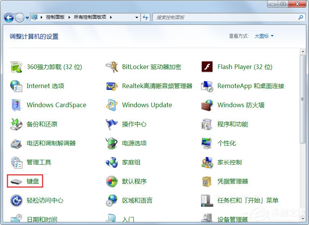This screenshot has height=225, width=309.
Task: Open the 大图标 view mode dropdown
Action: pyautogui.click(x=264, y=36)
